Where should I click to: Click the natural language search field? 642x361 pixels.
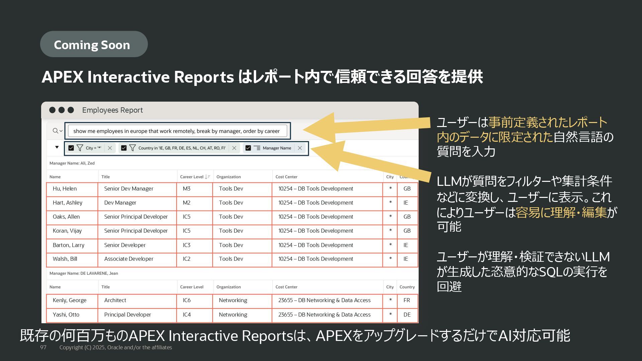coord(177,131)
